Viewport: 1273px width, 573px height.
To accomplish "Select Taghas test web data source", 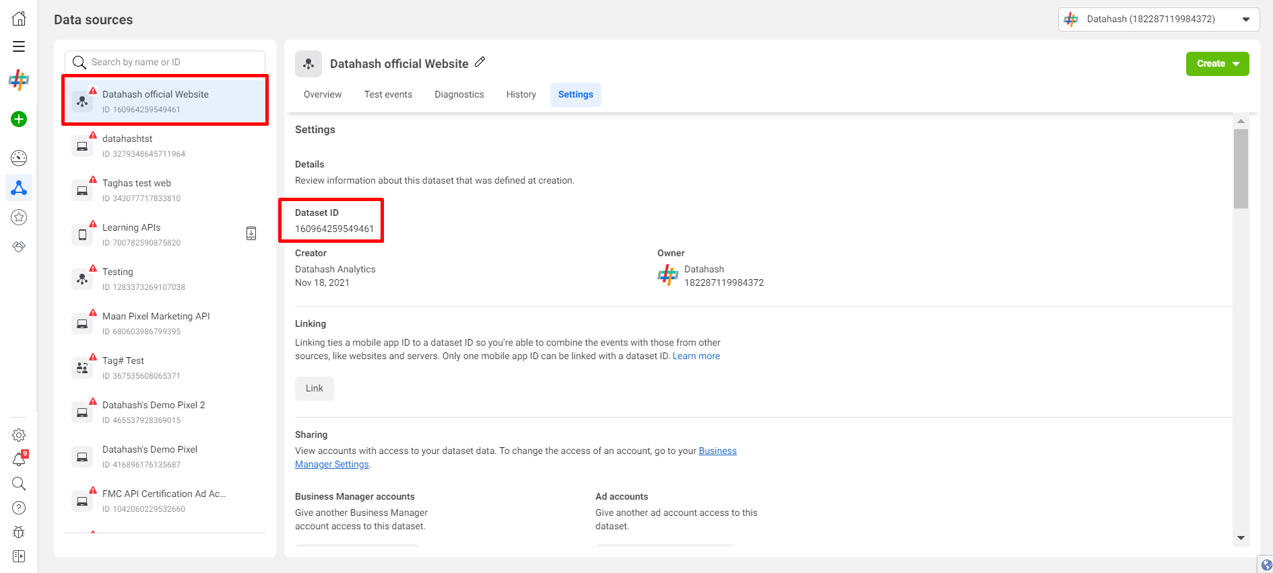I will tap(165, 190).
